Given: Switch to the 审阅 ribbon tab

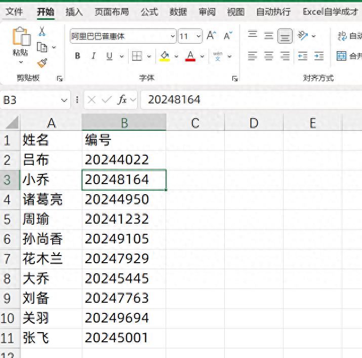Looking at the screenshot, I should [x=207, y=12].
